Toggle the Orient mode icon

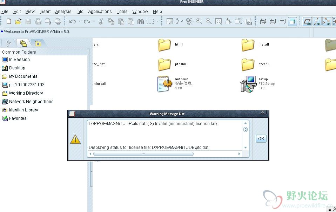tap(189, 21)
